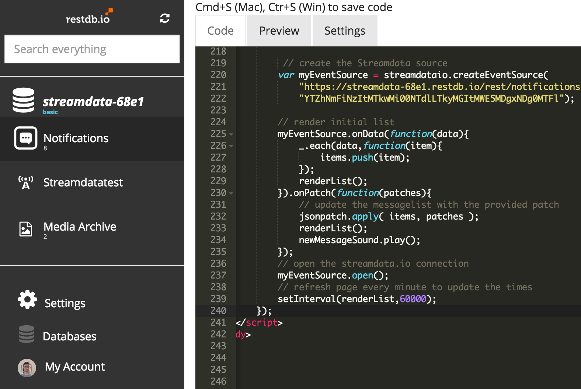Open the streamdata-68e1 database title
The image size is (581, 389).
tap(93, 101)
